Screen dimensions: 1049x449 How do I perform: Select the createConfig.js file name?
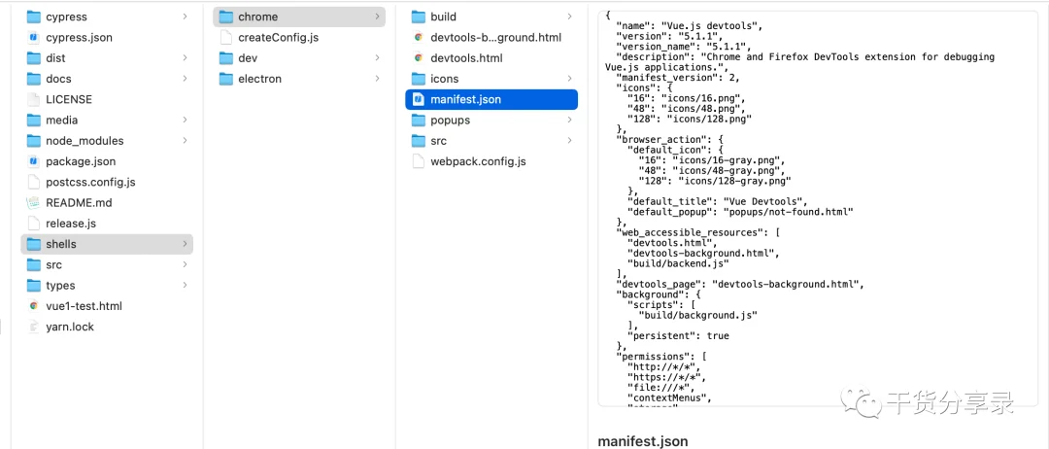click(x=279, y=38)
